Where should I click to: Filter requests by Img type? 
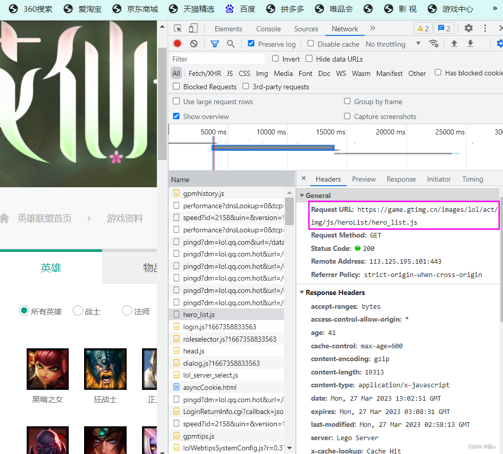(x=262, y=73)
